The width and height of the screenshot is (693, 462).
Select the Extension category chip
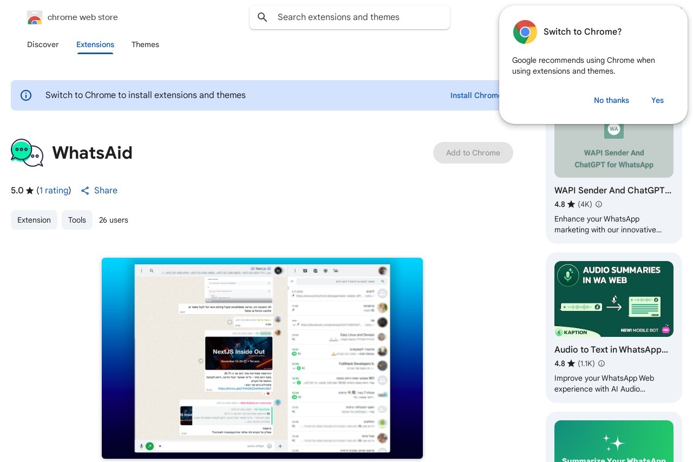point(34,220)
